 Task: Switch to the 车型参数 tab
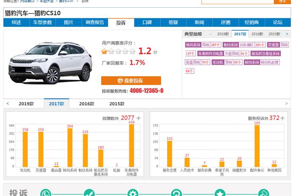tap(42, 23)
